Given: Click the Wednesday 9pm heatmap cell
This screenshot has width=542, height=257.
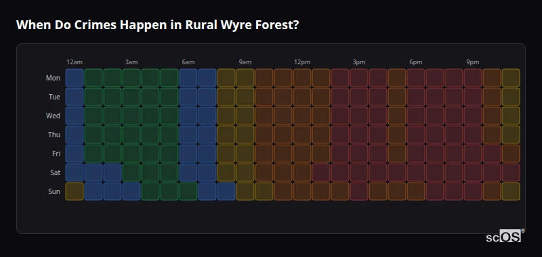Looking at the screenshot, I should (x=473, y=116).
